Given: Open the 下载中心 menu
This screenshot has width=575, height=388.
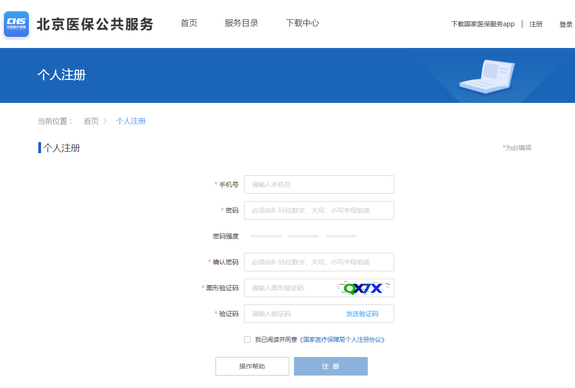Looking at the screenshot, I should pyautogui.click(x=302, y=23).
